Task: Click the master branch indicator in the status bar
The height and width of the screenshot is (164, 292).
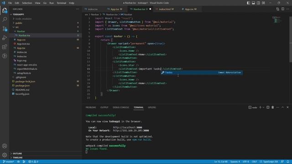Action: point(8,162)
